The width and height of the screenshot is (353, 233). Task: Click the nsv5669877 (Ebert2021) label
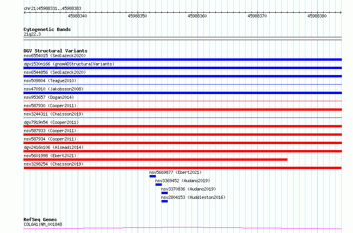(x=175, y=172)
